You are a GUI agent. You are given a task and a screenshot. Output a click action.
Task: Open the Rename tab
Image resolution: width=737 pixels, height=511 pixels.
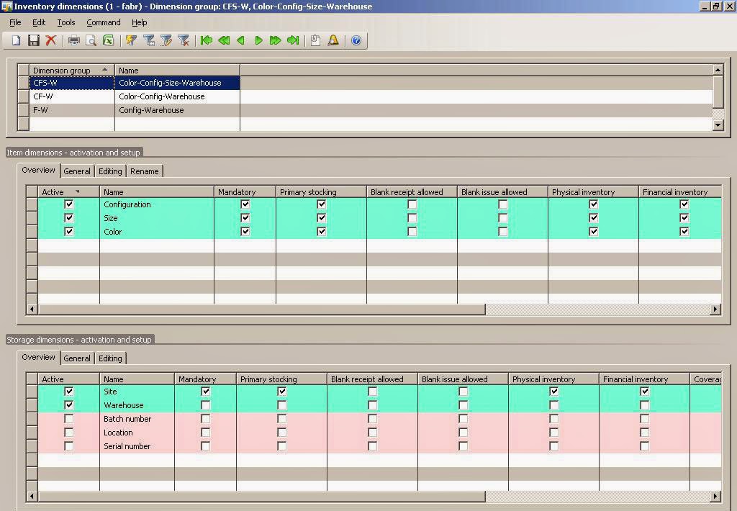coord(144,171)
